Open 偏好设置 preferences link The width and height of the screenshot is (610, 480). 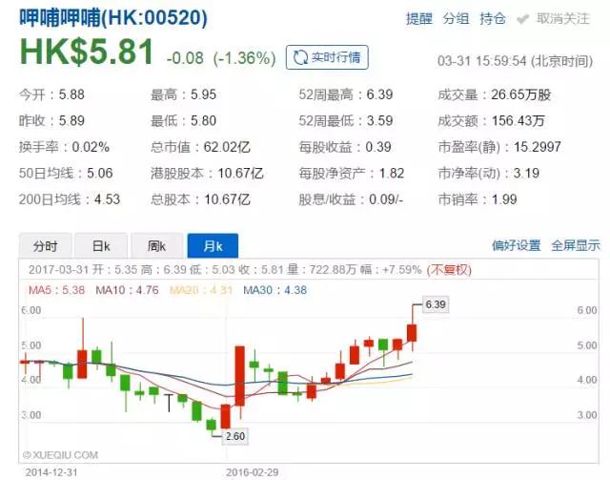(x=517, y=245)
